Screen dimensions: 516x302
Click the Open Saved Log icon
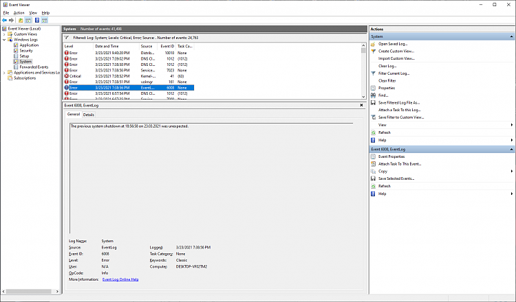(373, 44)
